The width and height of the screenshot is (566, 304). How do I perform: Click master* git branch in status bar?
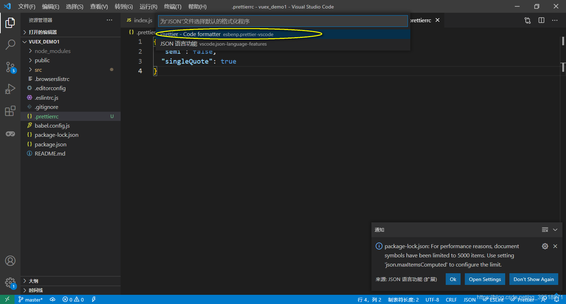pos(30,299)
